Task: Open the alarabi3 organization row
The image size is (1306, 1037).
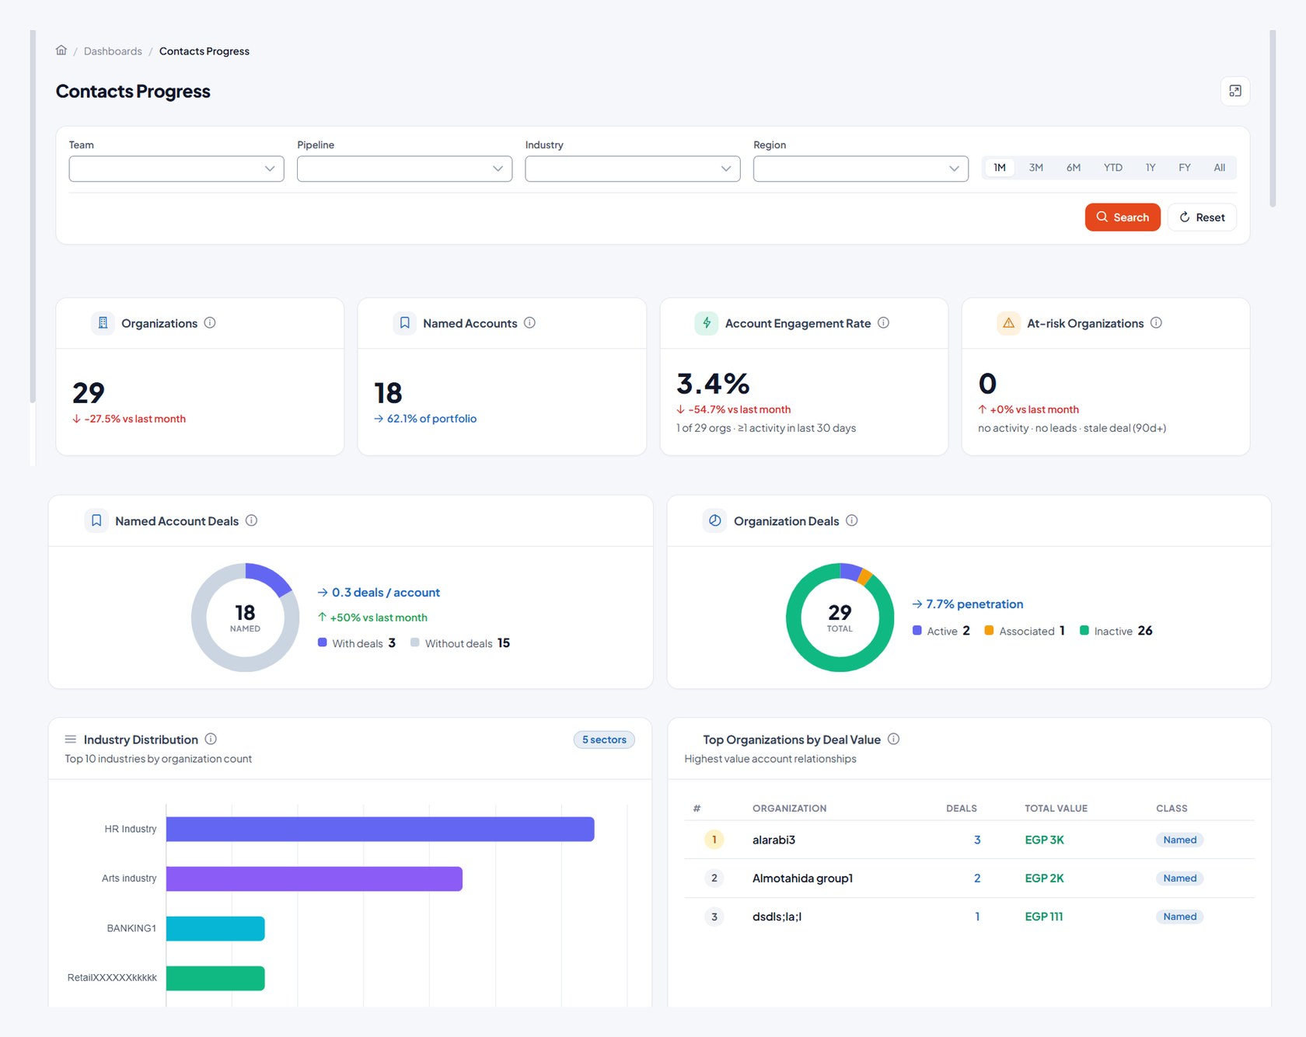Action: [x=969, y=840]
